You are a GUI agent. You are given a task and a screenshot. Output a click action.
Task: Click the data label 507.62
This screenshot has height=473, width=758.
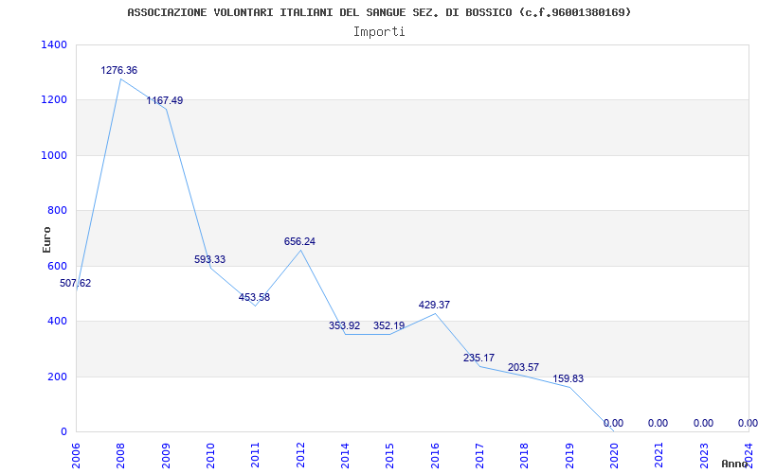pyautogui.click(x=76, y=284)
